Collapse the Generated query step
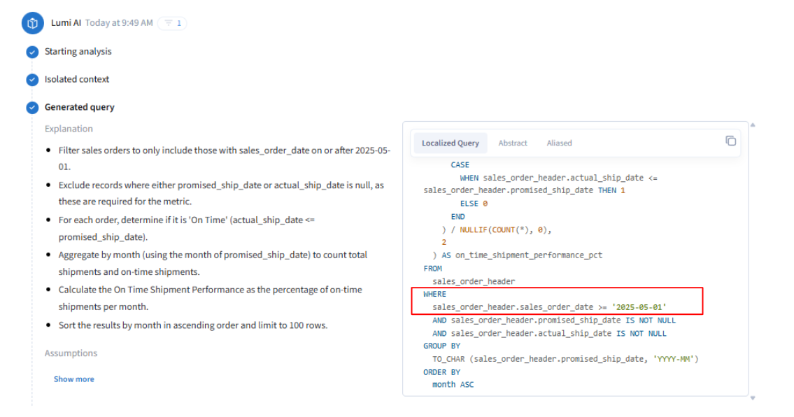 79,108
